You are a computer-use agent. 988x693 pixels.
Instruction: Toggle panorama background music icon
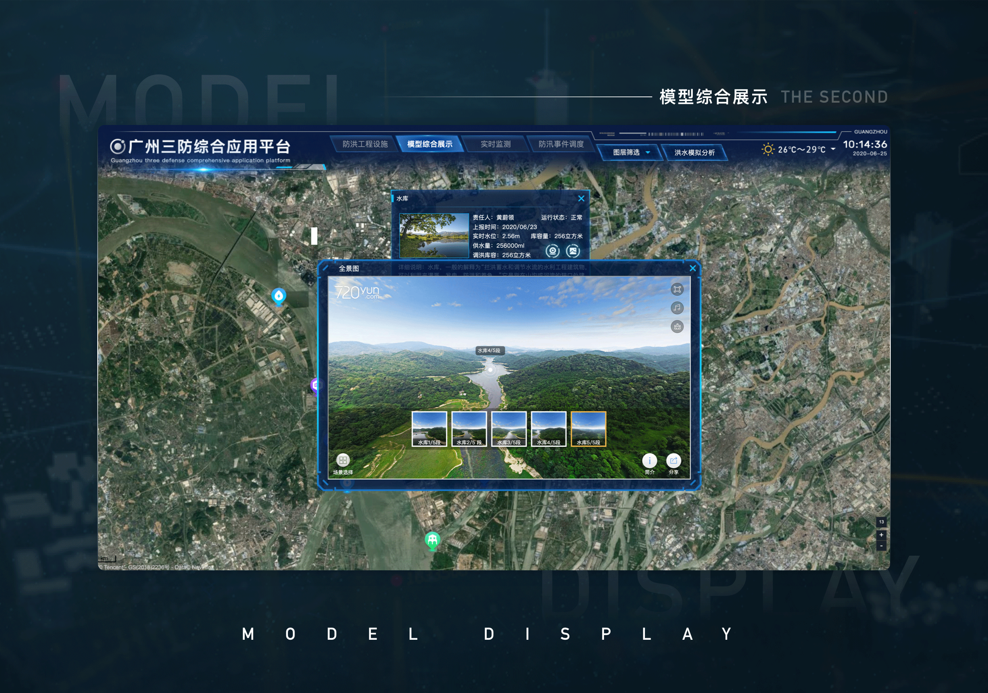click(x=677, y=308)
